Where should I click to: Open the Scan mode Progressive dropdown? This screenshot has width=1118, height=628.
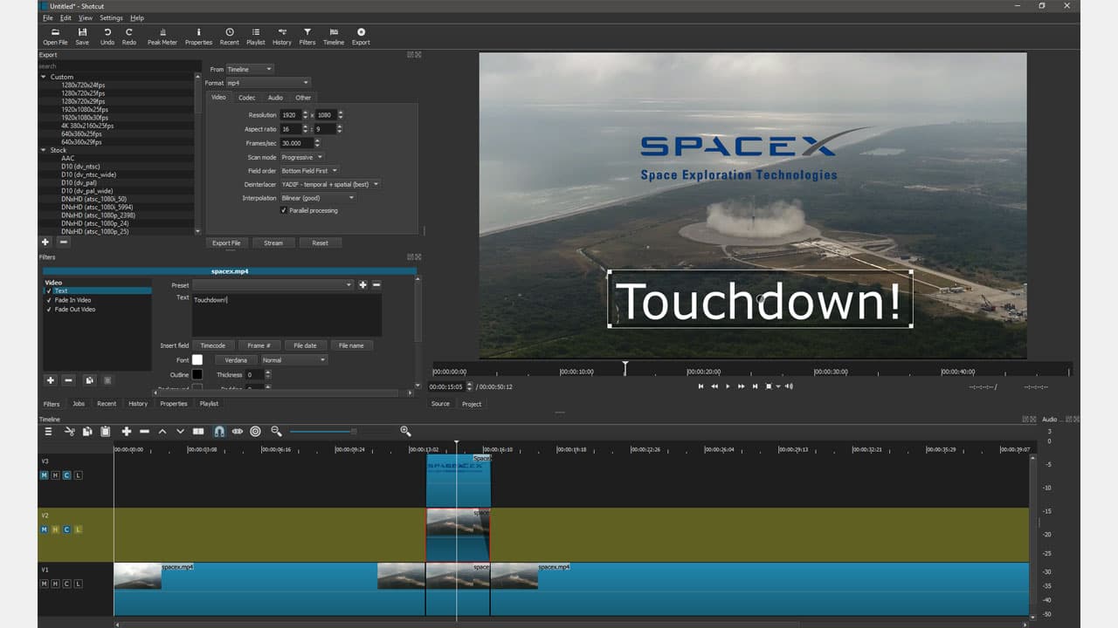[302, 157]
